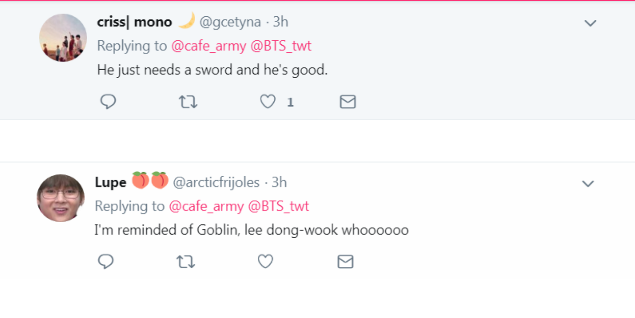Send criss| mono's tweet via direct message
The image size is (635, 318).
pos(348,102)
